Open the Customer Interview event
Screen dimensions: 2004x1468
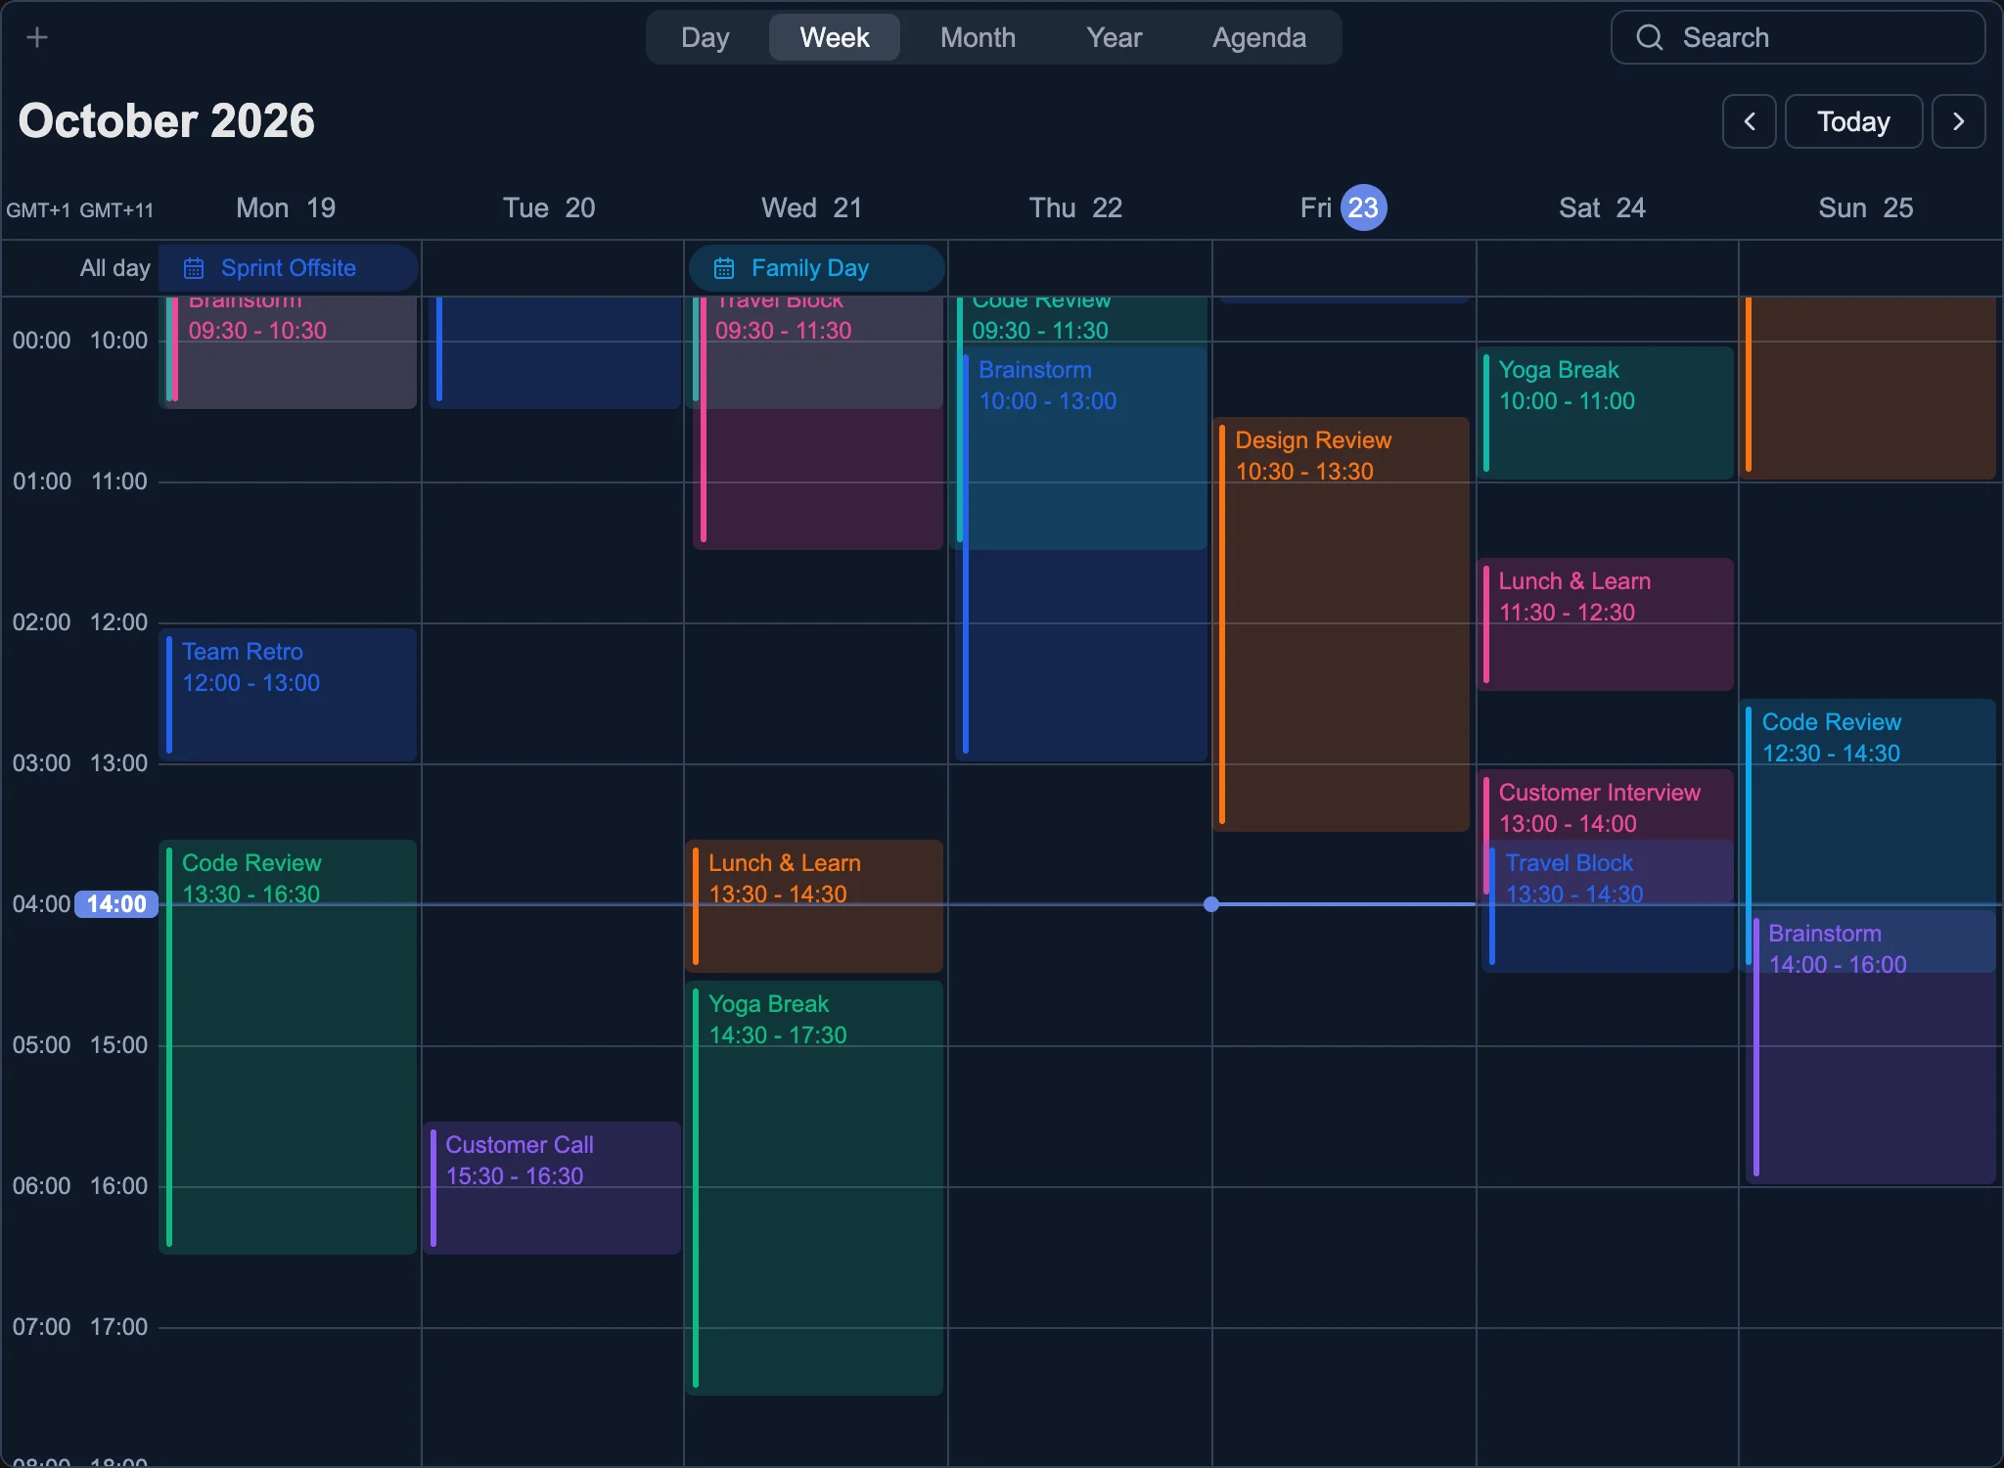(1606, 806)
